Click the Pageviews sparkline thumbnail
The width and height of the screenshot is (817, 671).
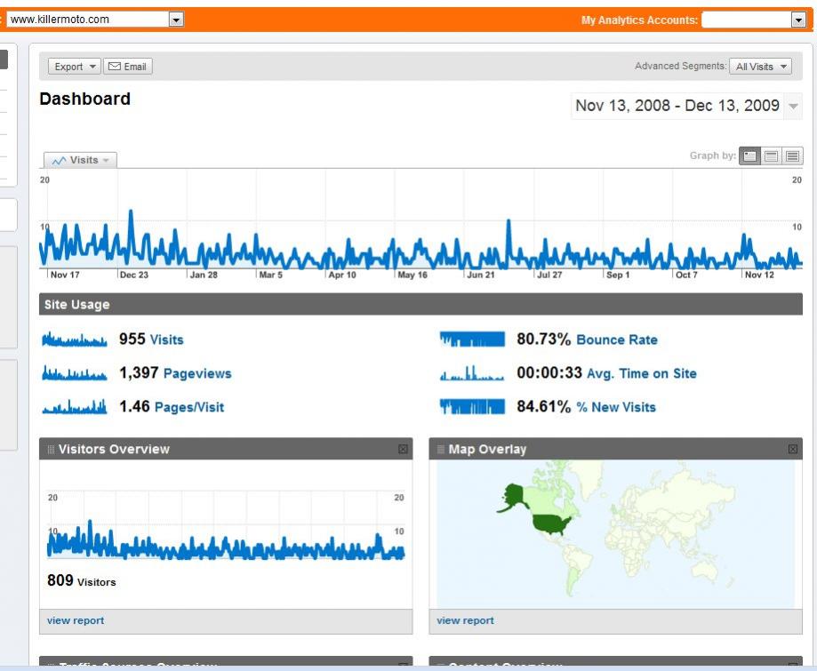pyautogui.click(x=75, y=373)
